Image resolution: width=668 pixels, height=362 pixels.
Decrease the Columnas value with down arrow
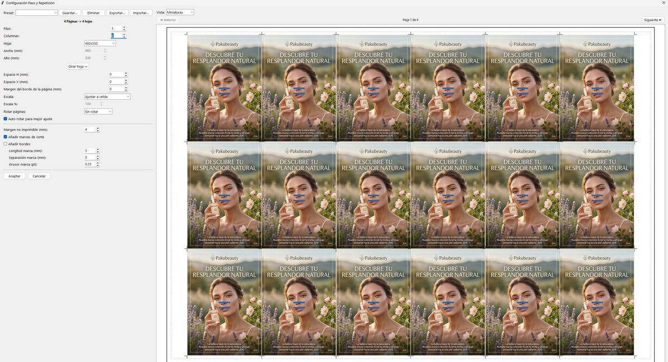pos(124,37)
